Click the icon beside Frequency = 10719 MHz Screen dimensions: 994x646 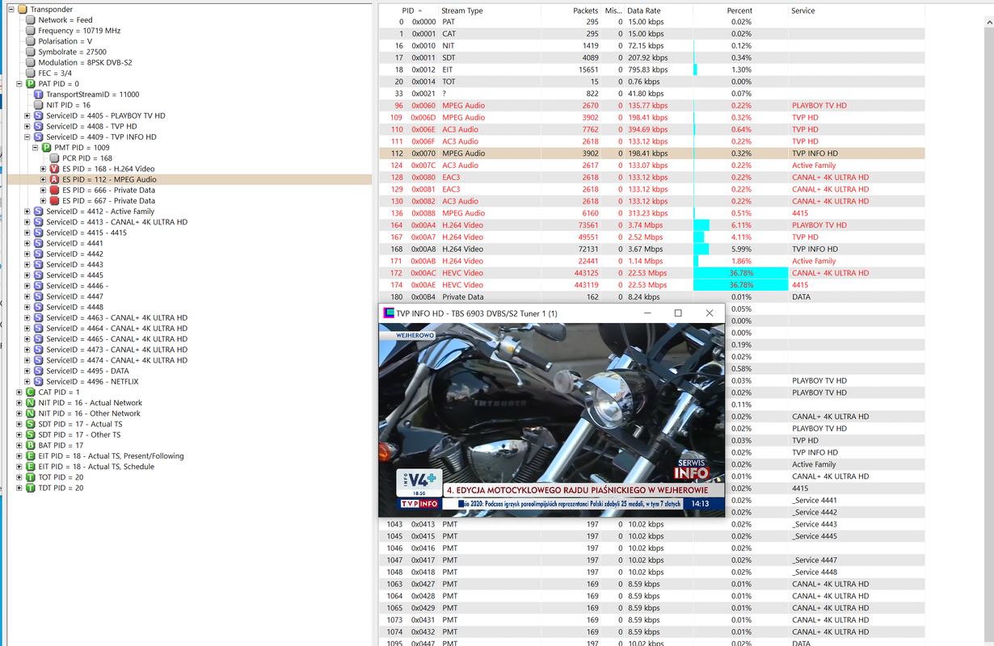click(x=30, y=31)
